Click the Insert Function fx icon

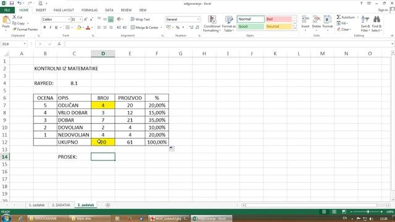pos(59,44)
